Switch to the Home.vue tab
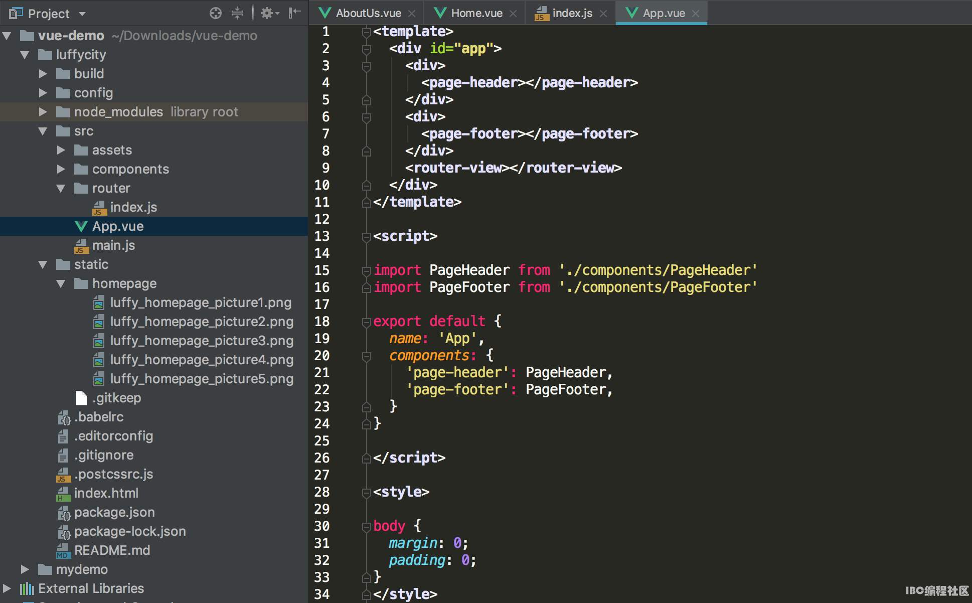The height and width of the screenshot is (603, 972). 475,13
